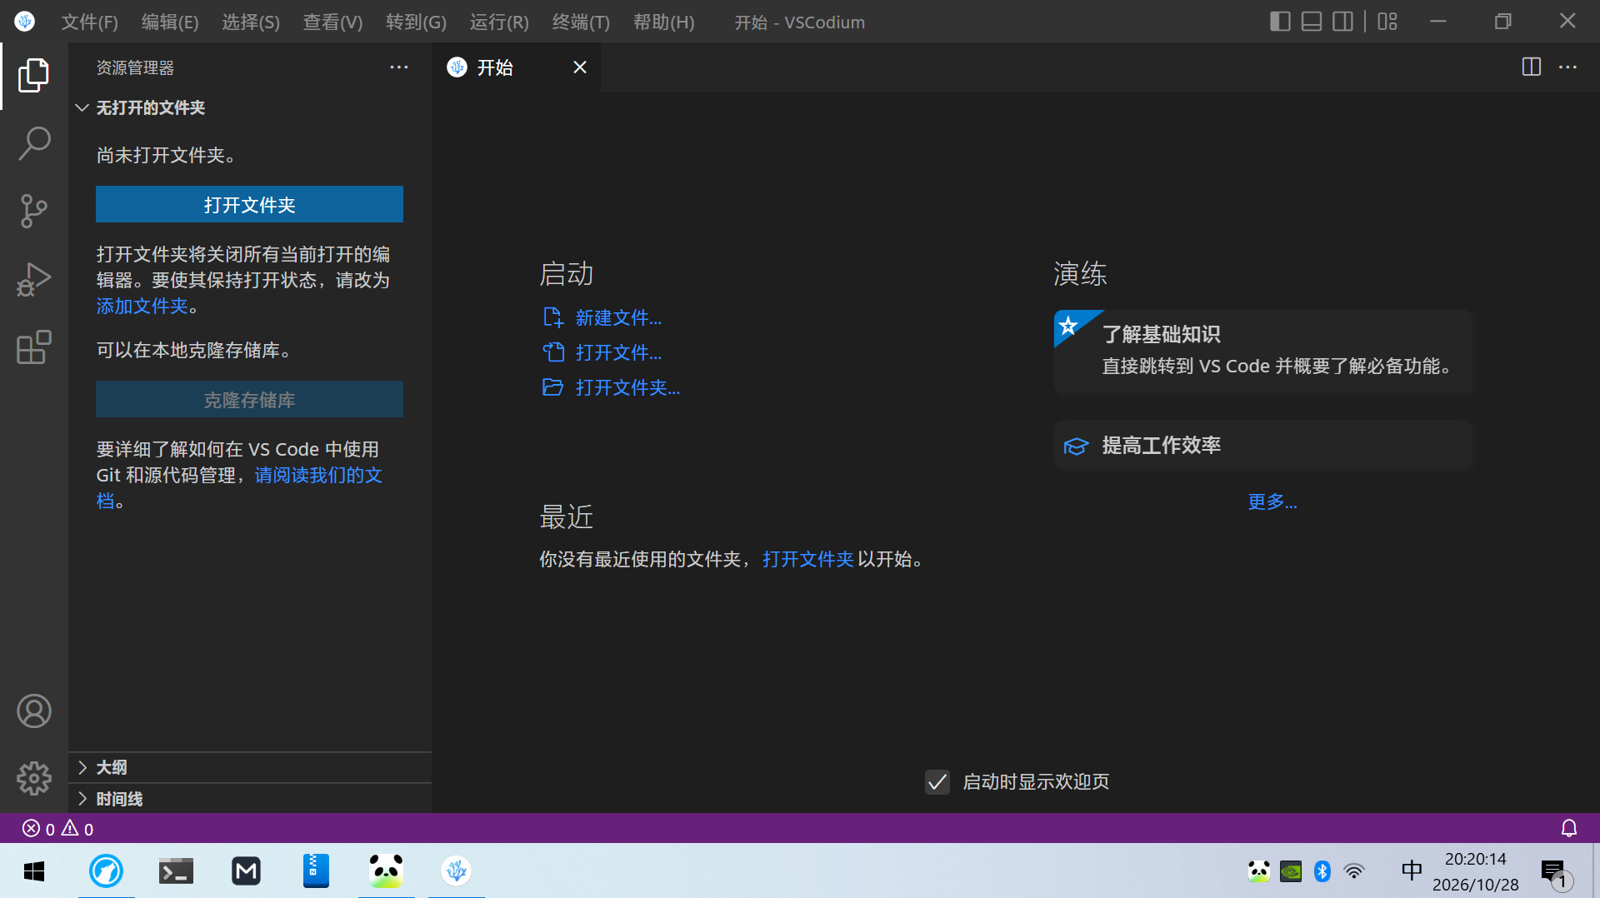This screenshot has height=898, width=1600.
Task: Open notifications bell in status bar
Action: click(x=1568, y=828)
